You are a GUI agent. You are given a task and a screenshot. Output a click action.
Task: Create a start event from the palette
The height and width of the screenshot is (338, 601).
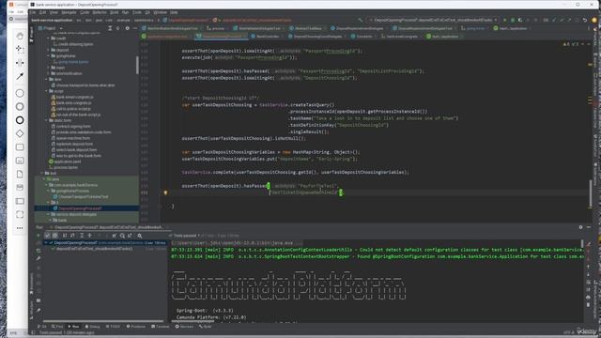pos(20,93)
